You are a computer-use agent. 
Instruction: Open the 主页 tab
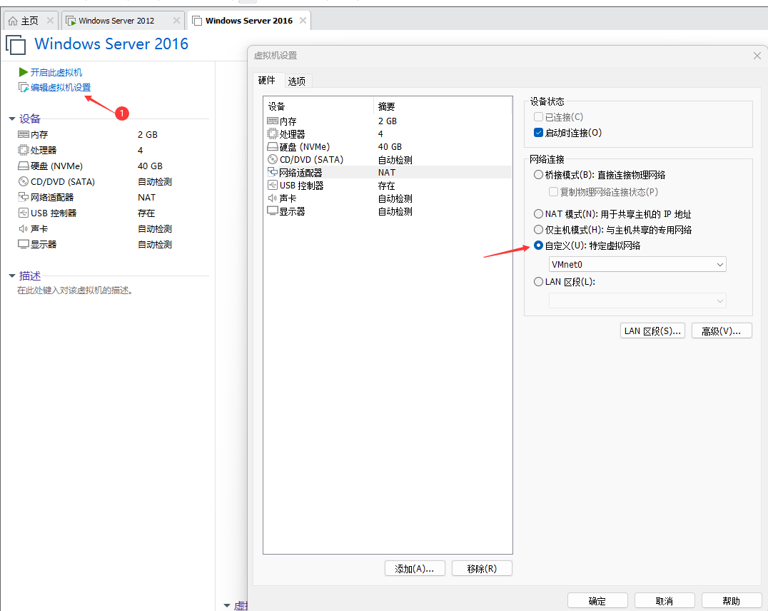29,21
